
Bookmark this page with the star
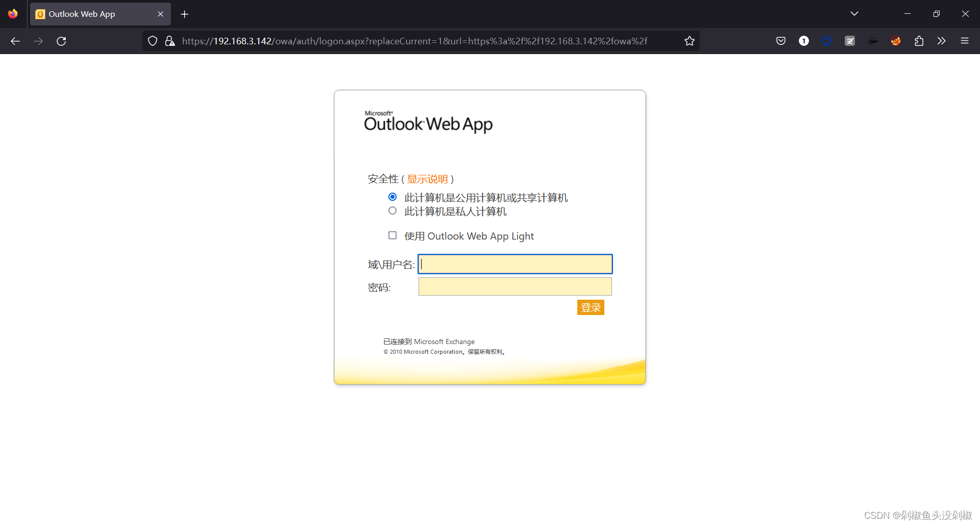tap(690, 41)
